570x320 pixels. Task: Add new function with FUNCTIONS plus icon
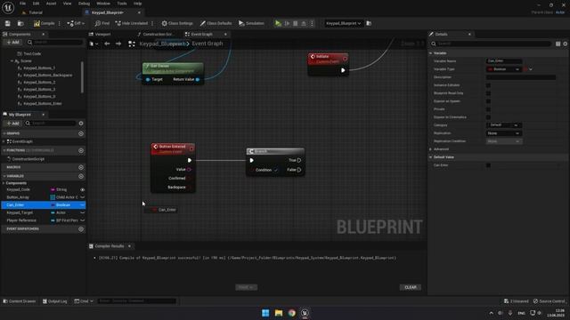(x=81, y=150)
